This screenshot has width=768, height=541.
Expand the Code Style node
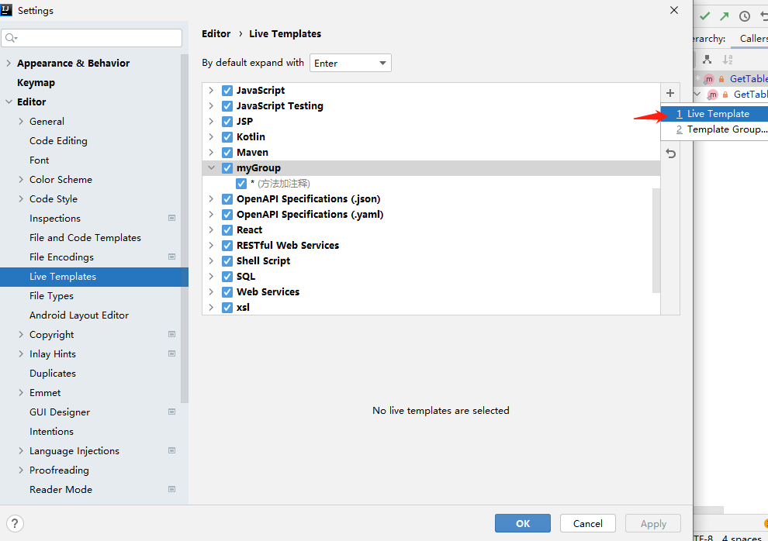click(21, 198)
